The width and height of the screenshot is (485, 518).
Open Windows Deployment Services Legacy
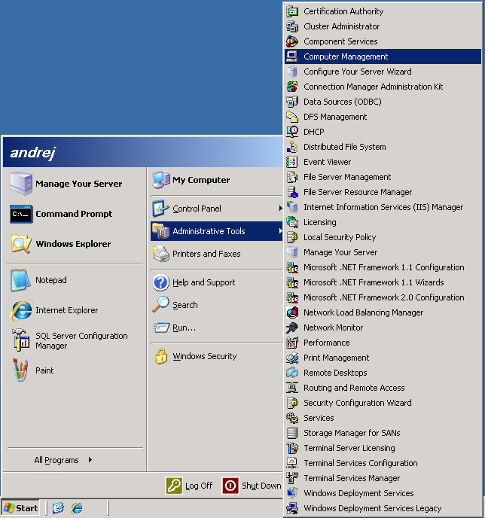pos(383,508)
